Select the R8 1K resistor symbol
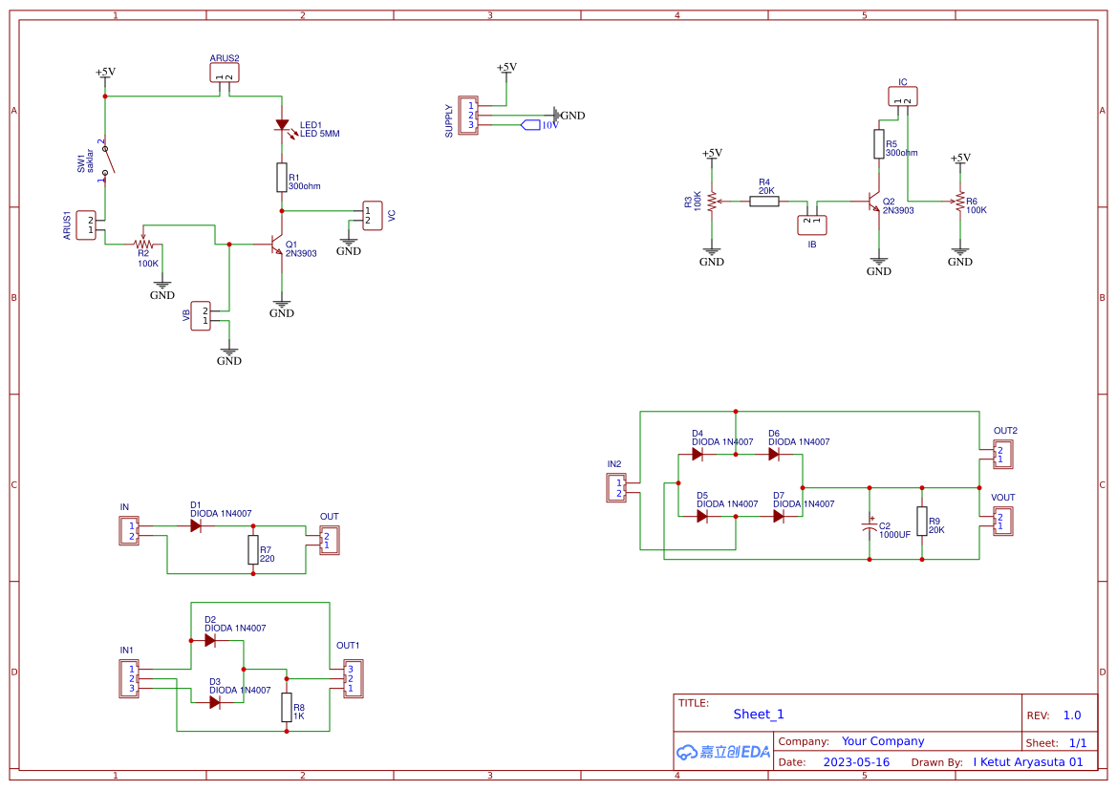The width and height of the screenshot is (1117, 790). click(287, 707)
